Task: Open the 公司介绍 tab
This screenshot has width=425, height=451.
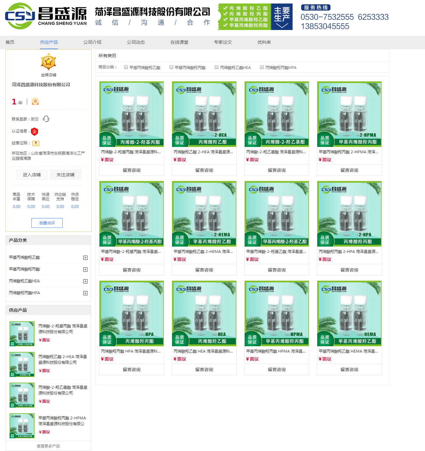Action: pos(92,42)
